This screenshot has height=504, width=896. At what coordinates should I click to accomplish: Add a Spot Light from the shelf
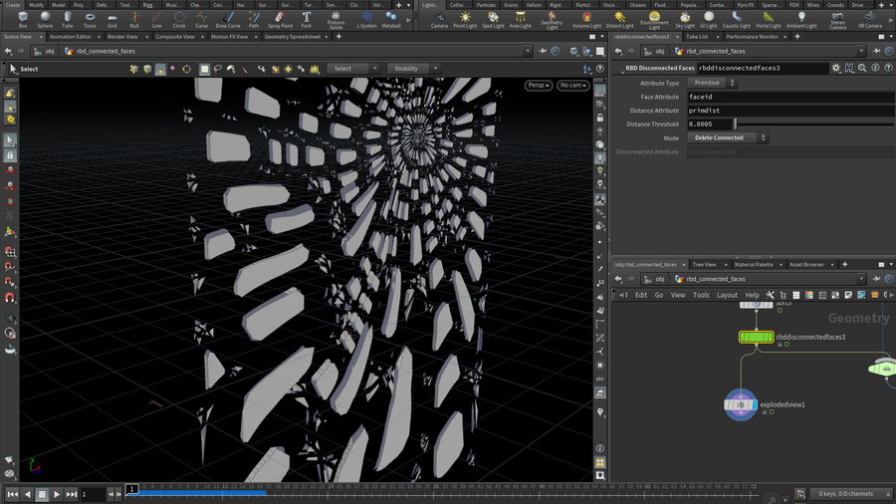493,19
